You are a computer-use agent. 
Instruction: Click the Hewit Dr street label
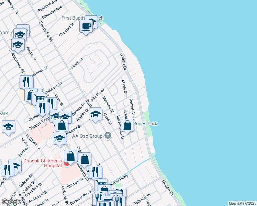[x=77, y=63]
